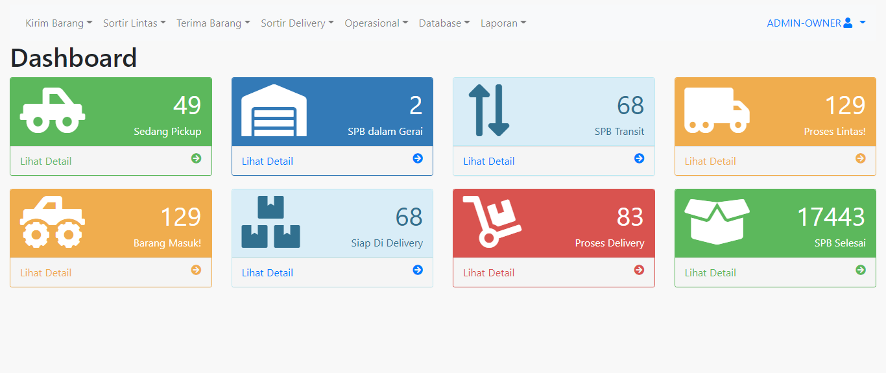Click the green arrow circle under Sedang Pickup

tap(196, 158)
